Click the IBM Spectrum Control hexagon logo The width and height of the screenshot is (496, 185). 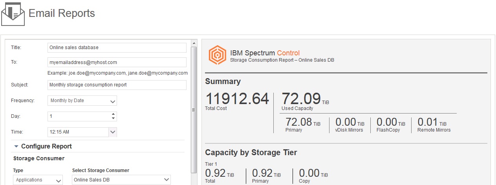217,55
